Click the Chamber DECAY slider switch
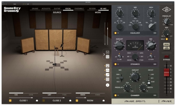Image resolution: width=176 pixels, height=106 pixels. (x=149, y=83)
